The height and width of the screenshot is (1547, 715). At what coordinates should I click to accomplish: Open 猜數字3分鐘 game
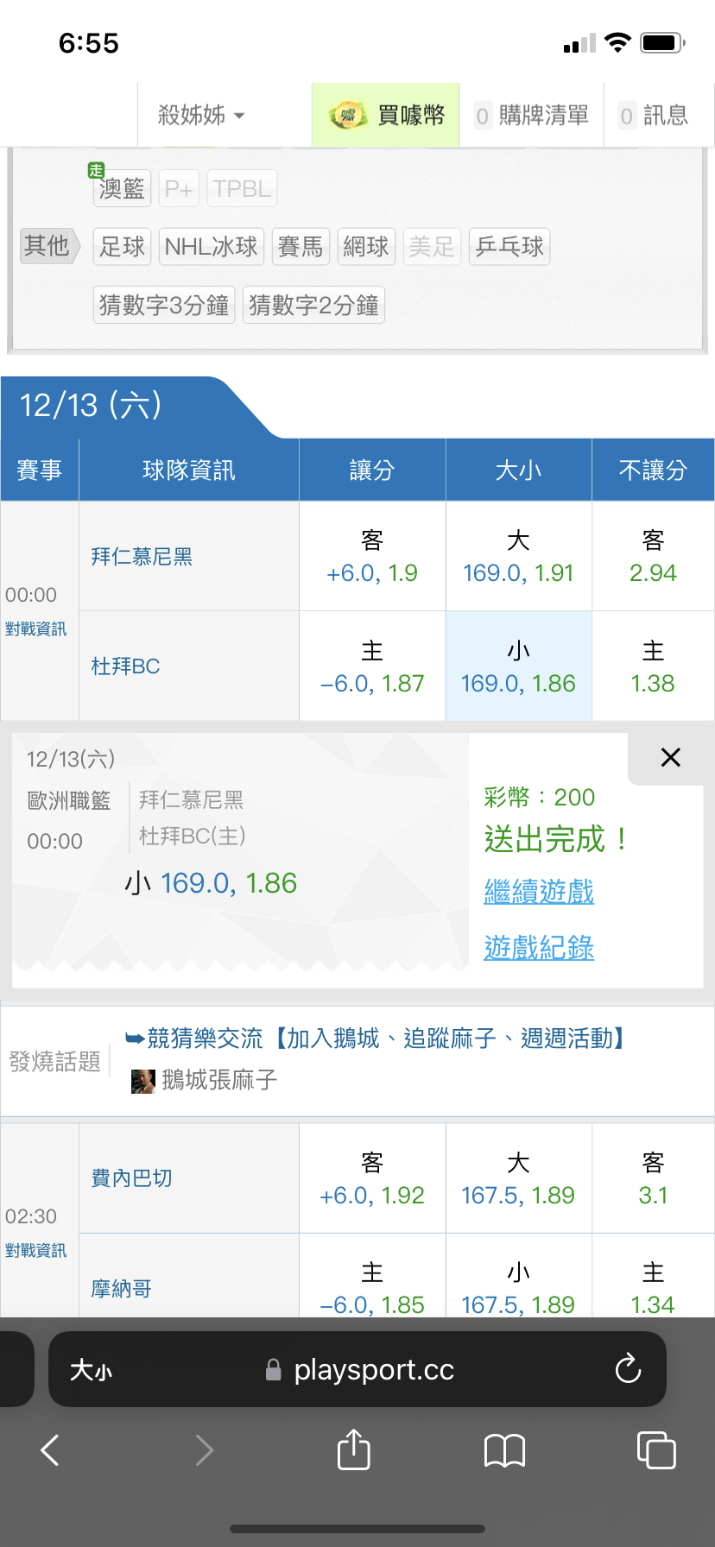coord(164,305)
